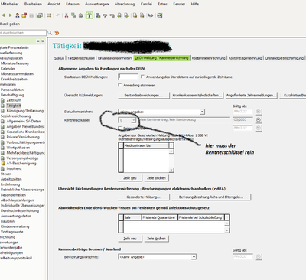
Task: Click the Bestandsabweichungen... button
Action: 144,96
